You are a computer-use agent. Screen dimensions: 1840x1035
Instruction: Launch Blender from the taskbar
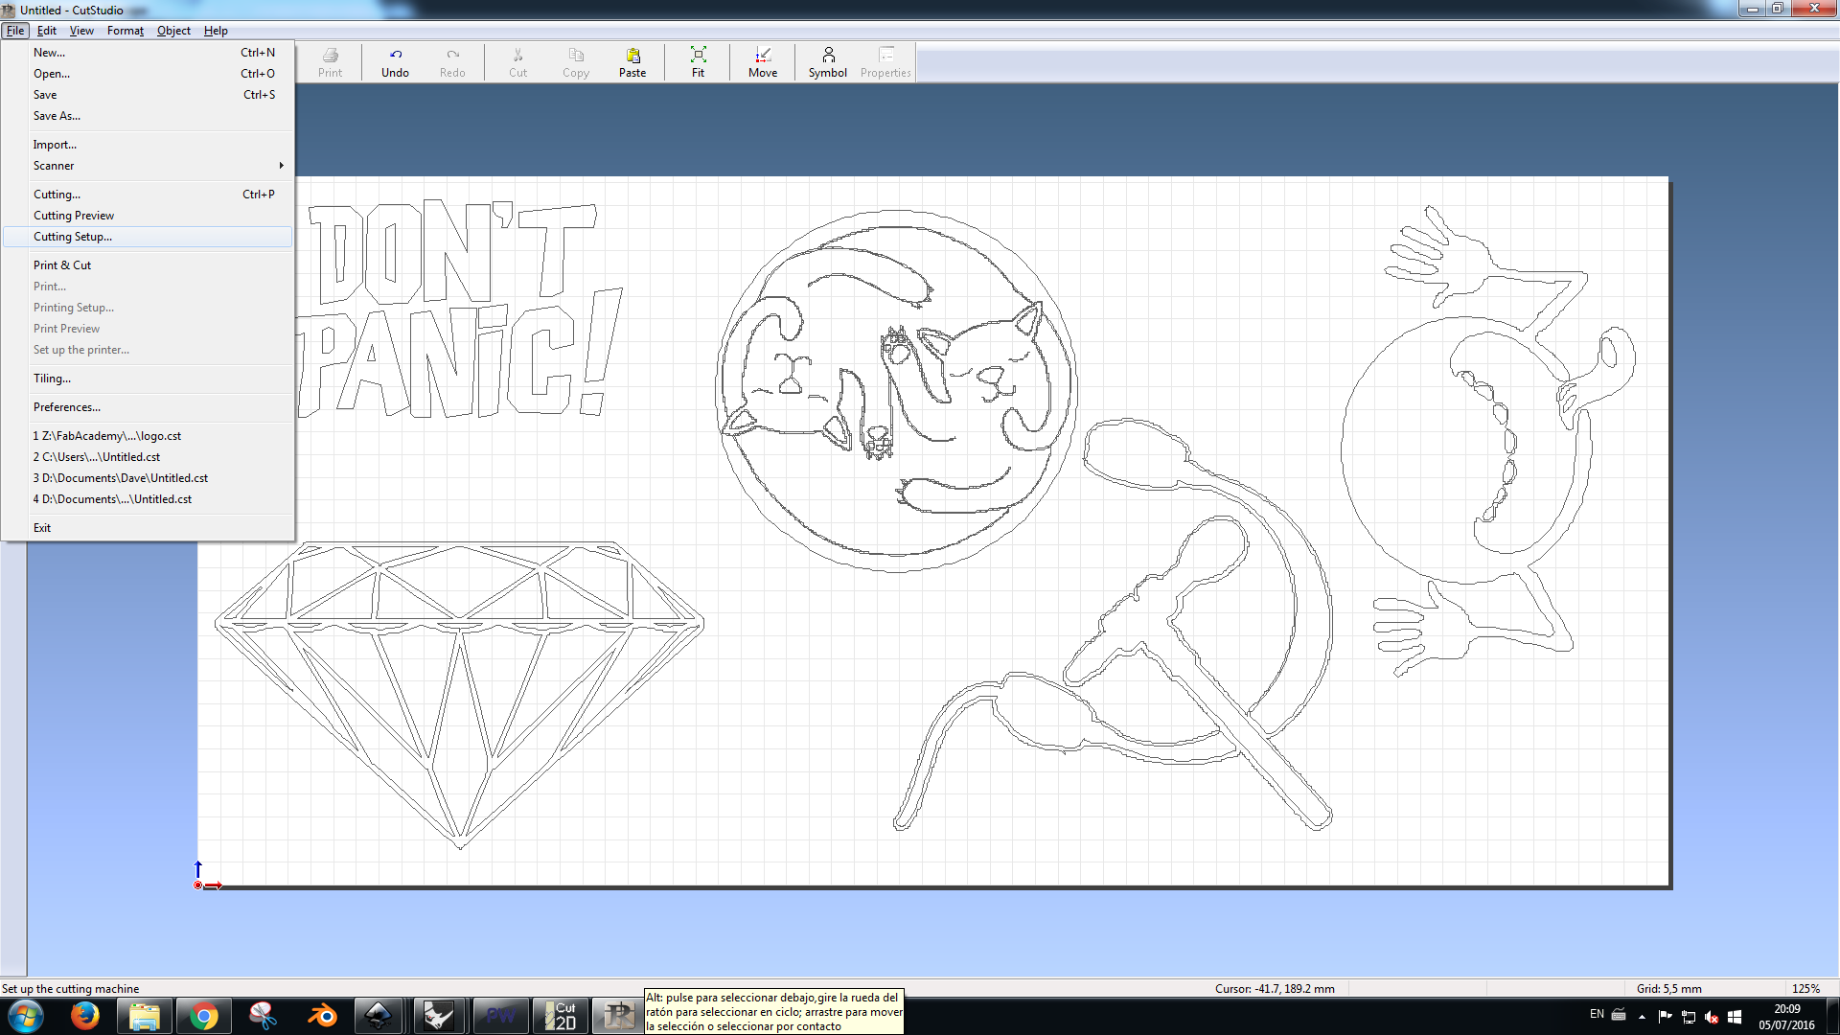[x=322, y=1016]
